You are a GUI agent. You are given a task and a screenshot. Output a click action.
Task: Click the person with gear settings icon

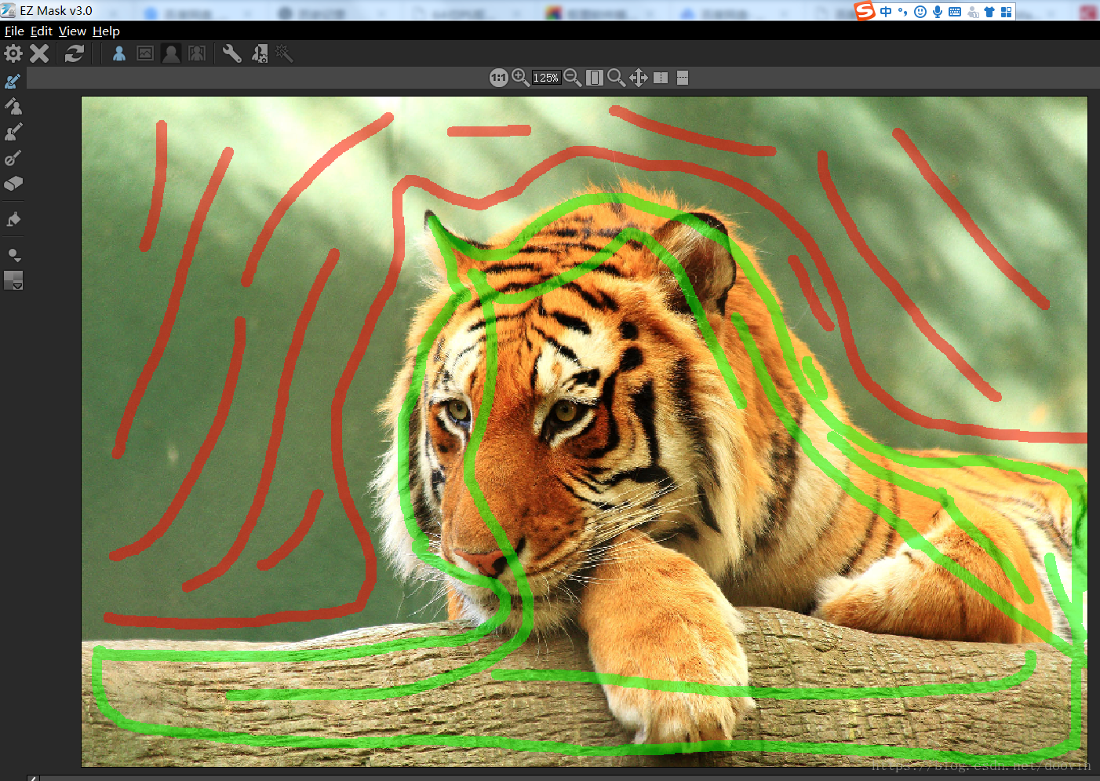pos(259,53)
